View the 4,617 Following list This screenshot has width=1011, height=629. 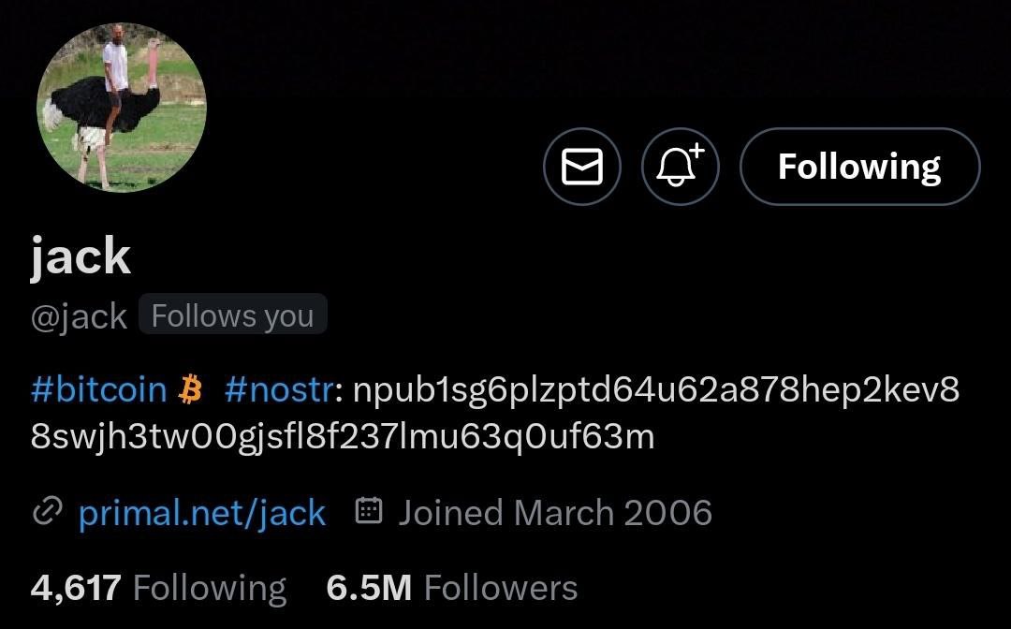point(158,588)
